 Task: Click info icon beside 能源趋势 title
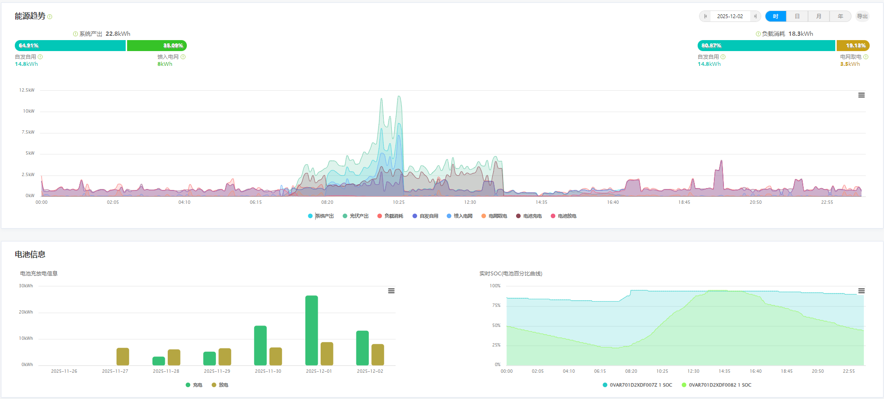pyautogui.click(x=50, y=17)
